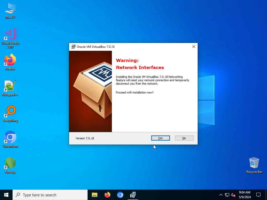Click the magnifier icon in search box
Screen dimensions: 267x200
tap(18, 195)
